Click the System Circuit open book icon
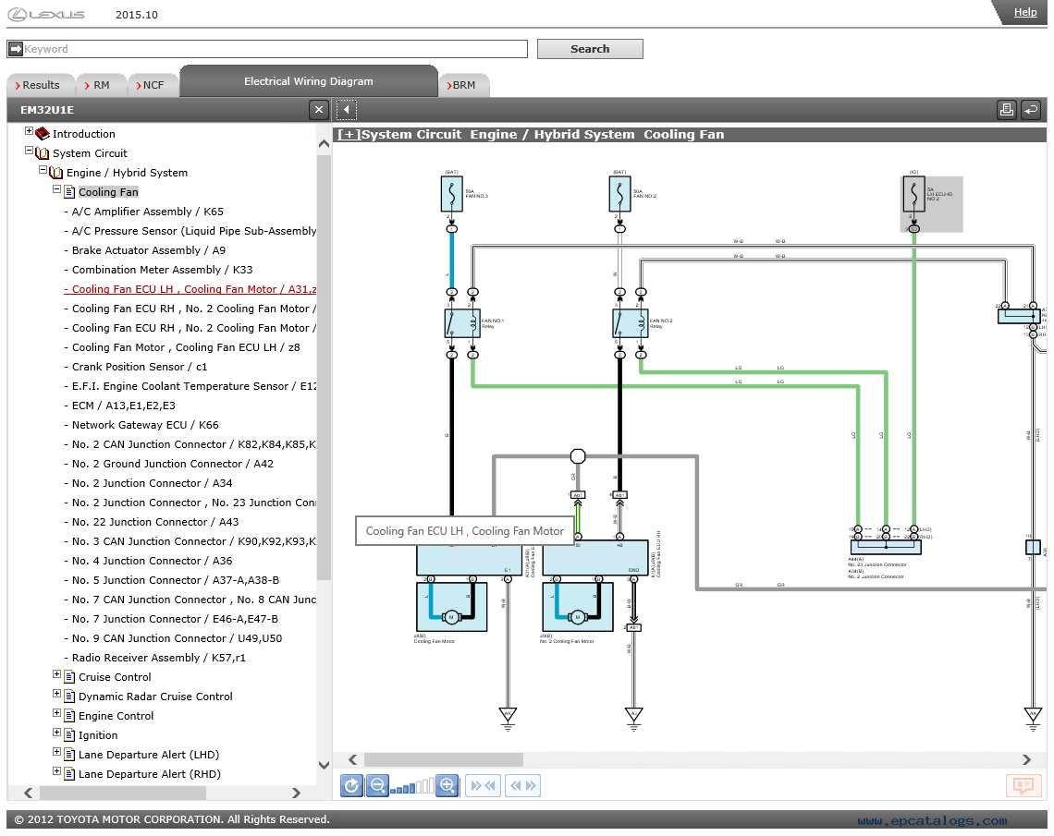The height and width of the screenshot is (836, 1054). point(43,153)
